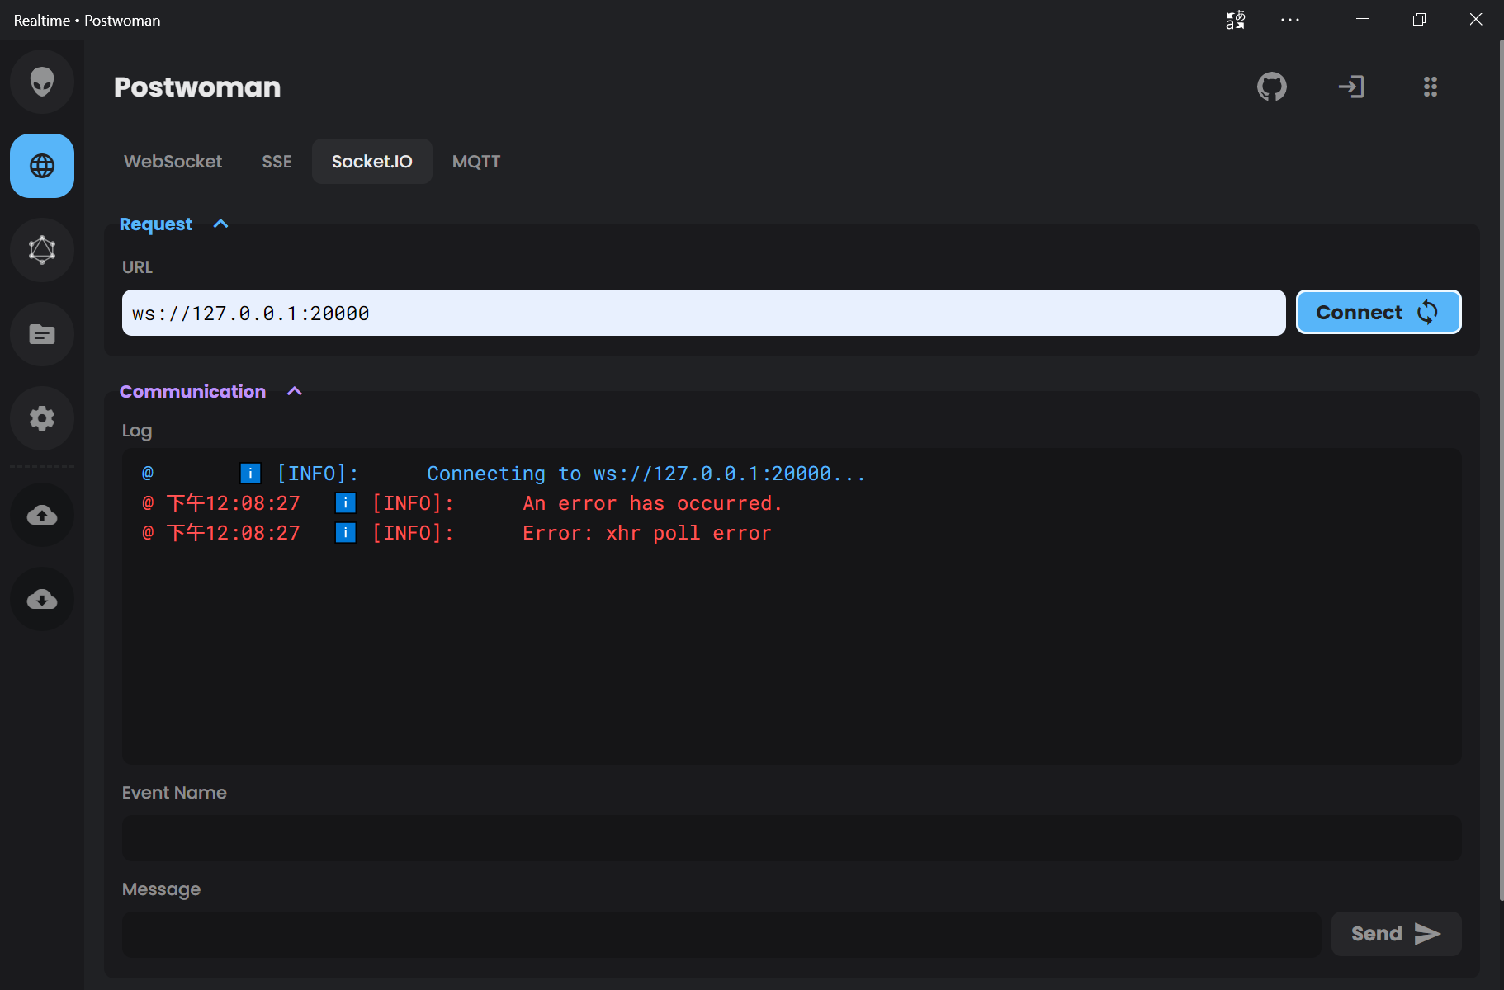Viewport: 1504px width, 990px height.
Task: Select the Socket.IO tab
Action: [371, 162]
